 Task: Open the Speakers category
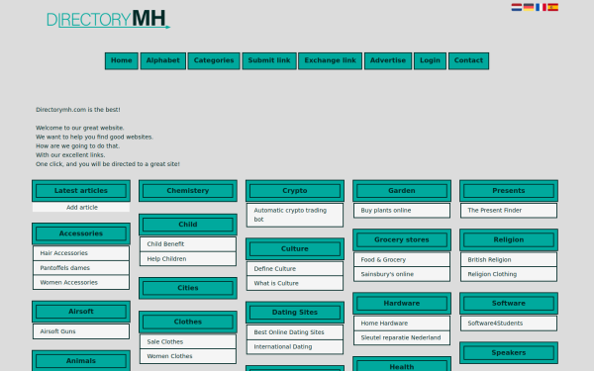click(509, 353)
